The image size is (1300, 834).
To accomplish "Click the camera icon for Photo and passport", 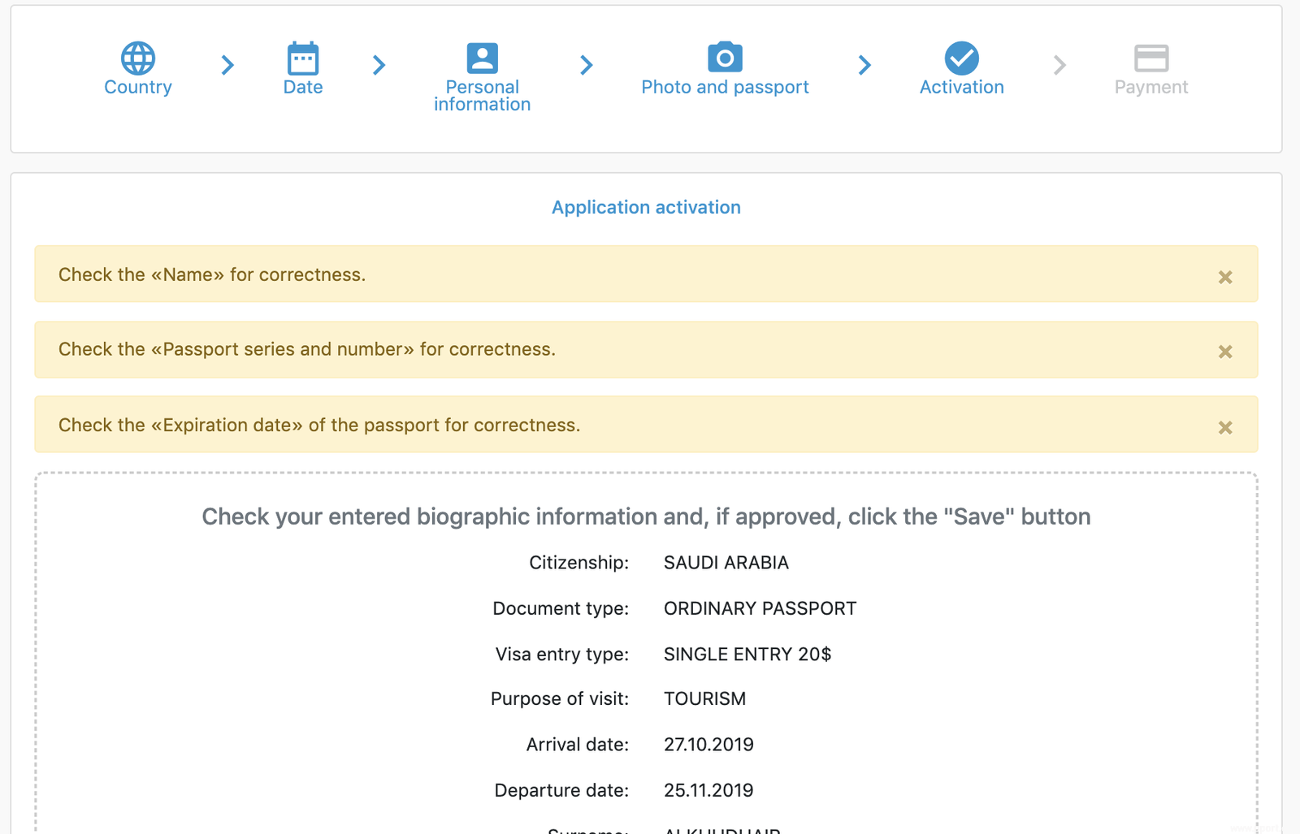I will [x=725, y=58].
